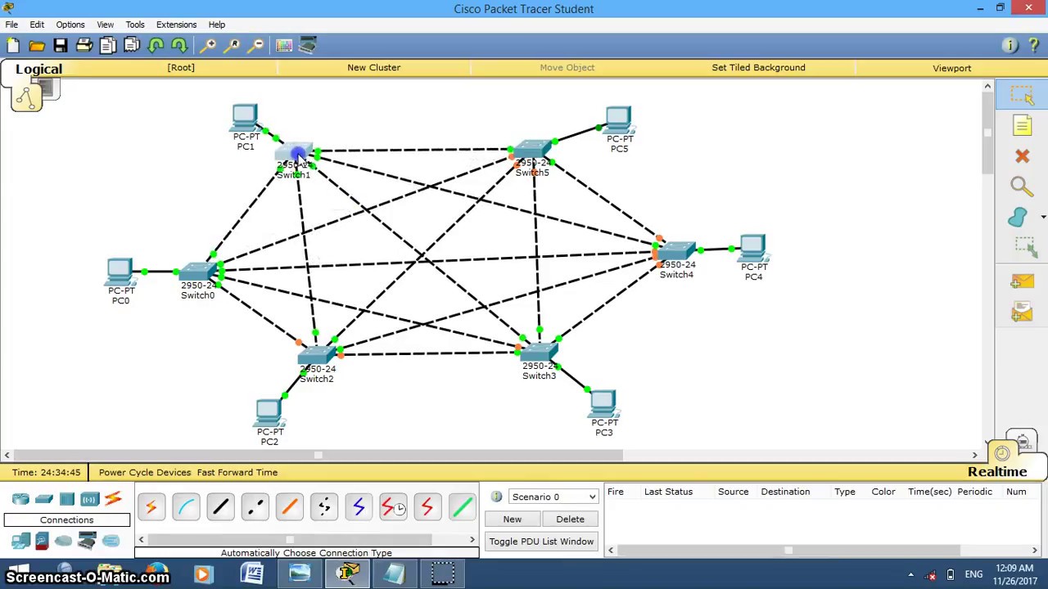Screen dimensions: 1048x589
Task: Choose the Serial DTE cable
Action: 427,507
